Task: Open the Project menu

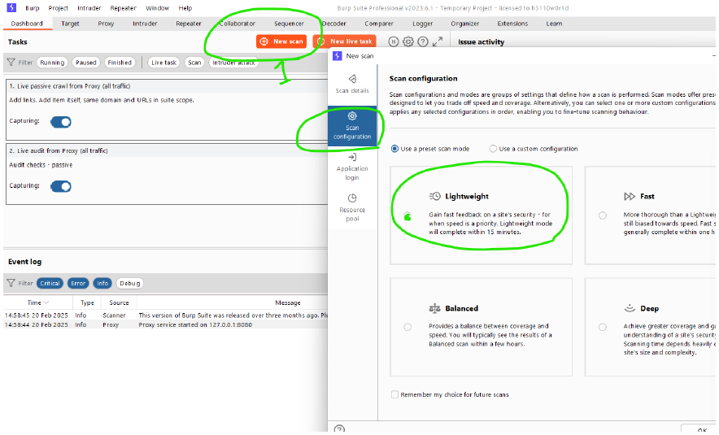Action: [x=59, y=8]
